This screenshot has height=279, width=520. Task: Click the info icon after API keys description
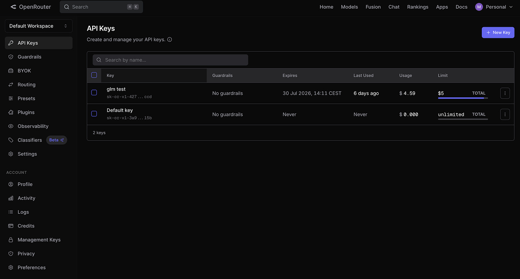(170, 40)
